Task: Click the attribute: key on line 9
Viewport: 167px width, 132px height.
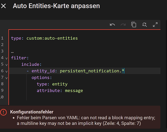Action: tap(49, 90)
